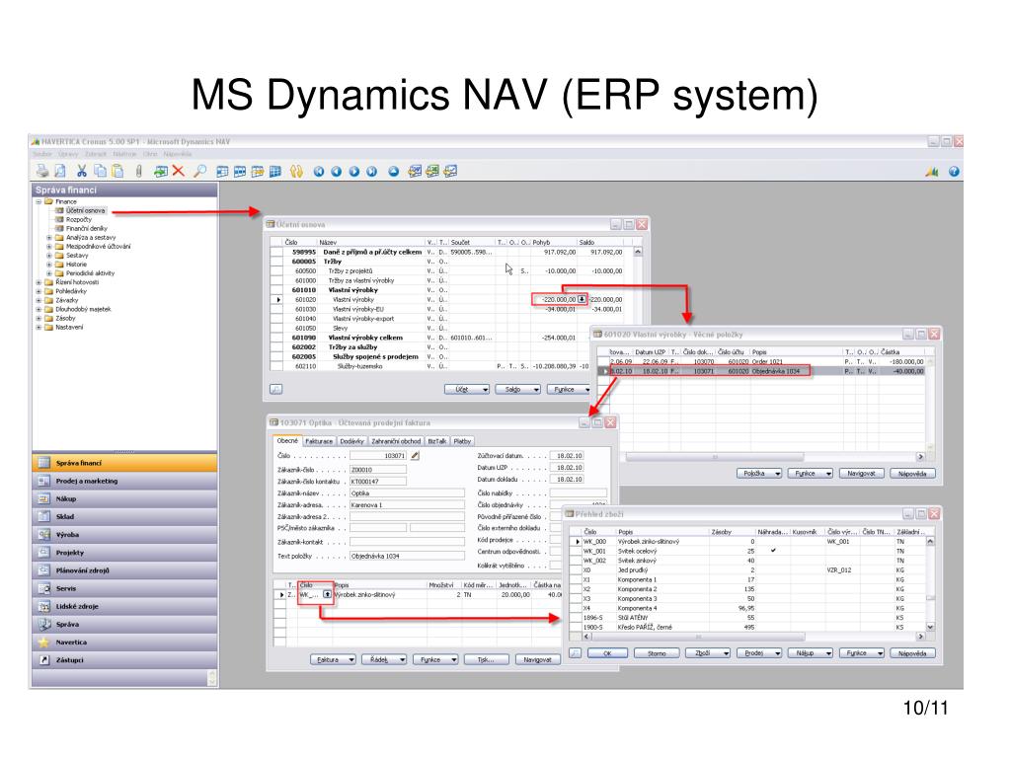Open the Zboží dropdown in Přehled zboží
The height and width of the screenshot is (758, 1011).
pyautogui.click(x=707, y=653)
